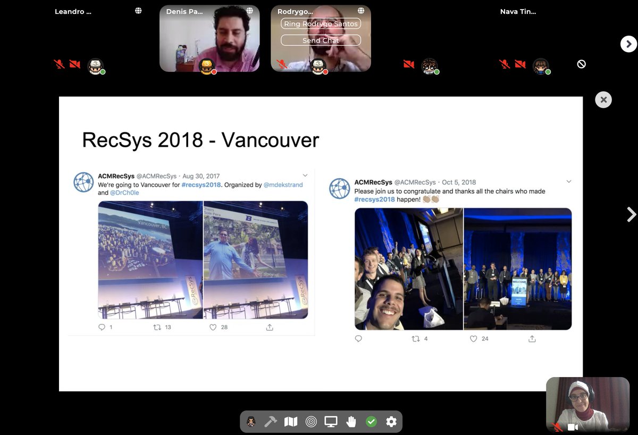
Task: Click @DrCh0le mention link
Action: 125,193
